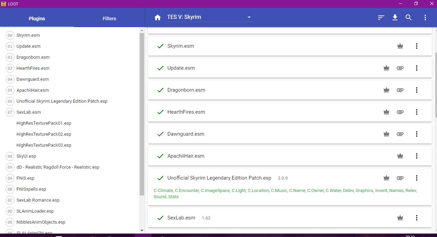Open the three-dot menu for Dragonborn.esm
This screenshot has width=437, height=237.
[417, 90]
